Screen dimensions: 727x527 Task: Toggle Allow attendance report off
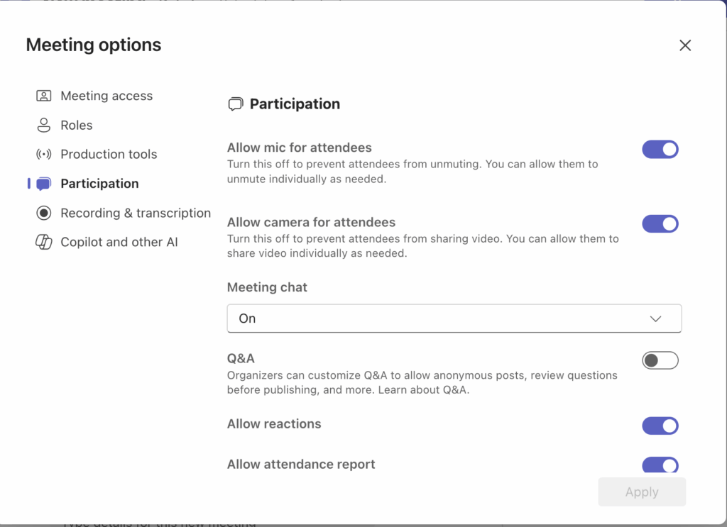coord(660,465)
